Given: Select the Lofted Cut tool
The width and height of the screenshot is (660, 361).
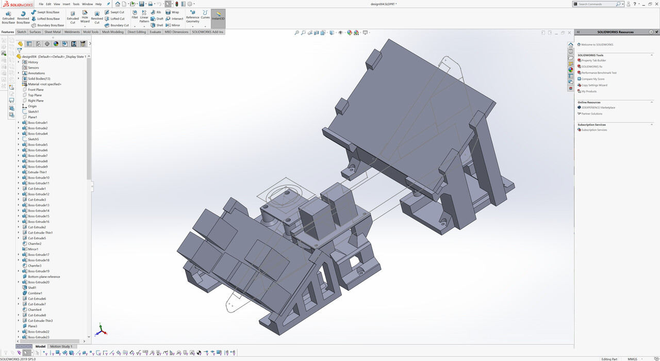Looking at the screenshot, I should [114, 19].
